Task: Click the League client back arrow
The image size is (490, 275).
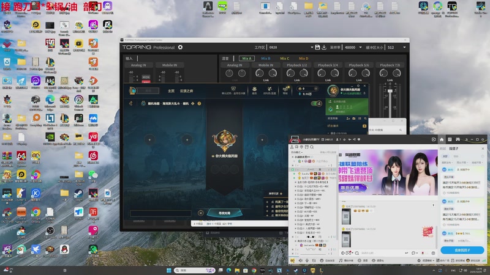Action: point(131,103)
